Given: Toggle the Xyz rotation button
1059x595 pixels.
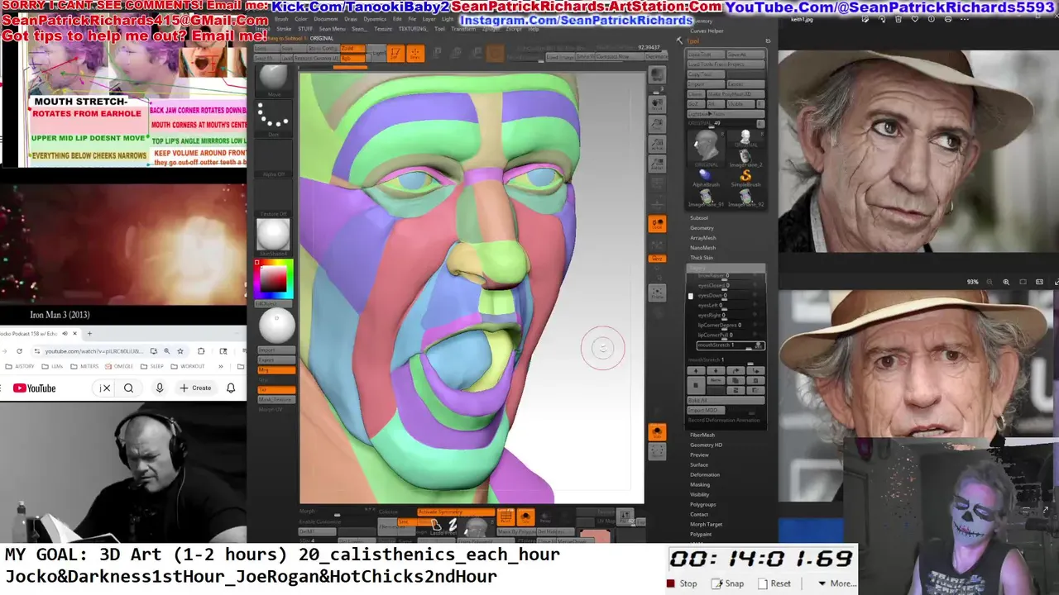Looking at the screenshot, I should [x=657, y=258].
